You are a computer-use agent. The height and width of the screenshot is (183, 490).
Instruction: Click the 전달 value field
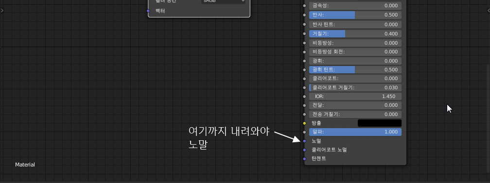355,105
